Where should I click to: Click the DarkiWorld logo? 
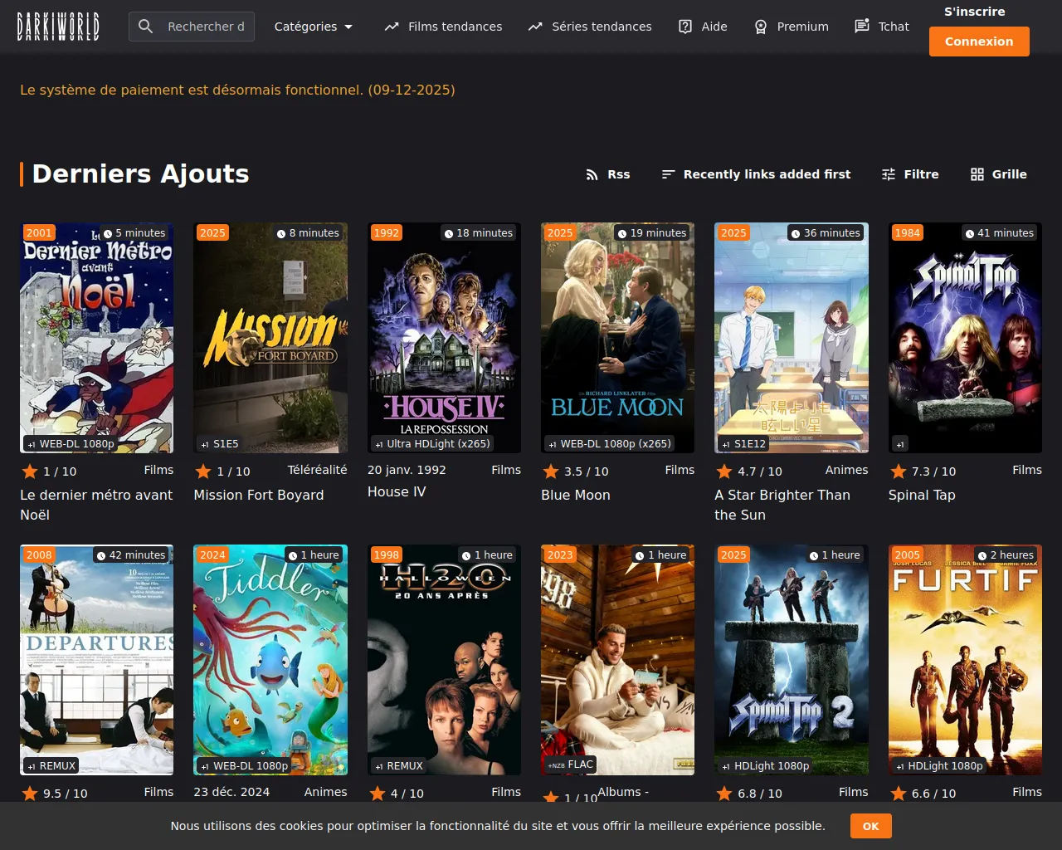point(58,27)
